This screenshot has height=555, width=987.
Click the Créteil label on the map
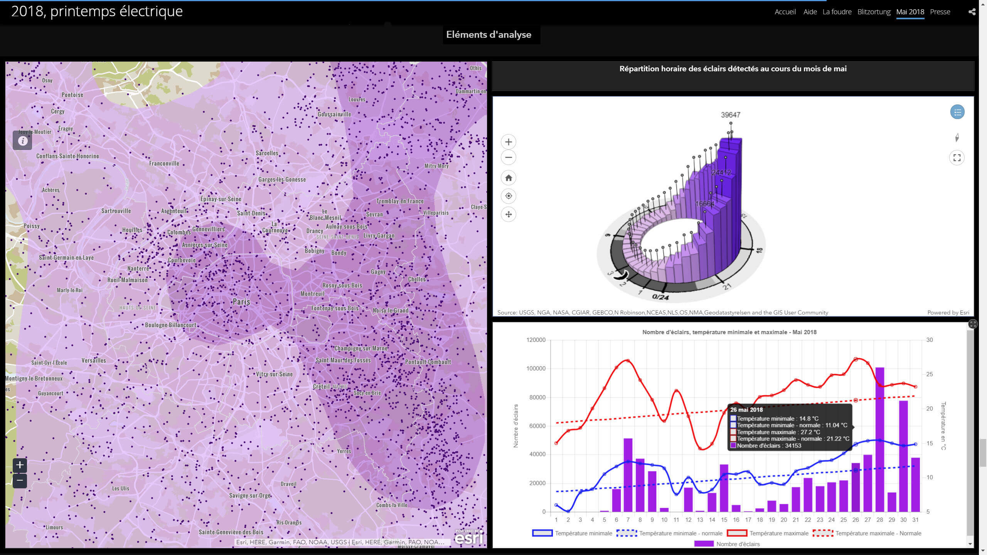click(321, 387)
